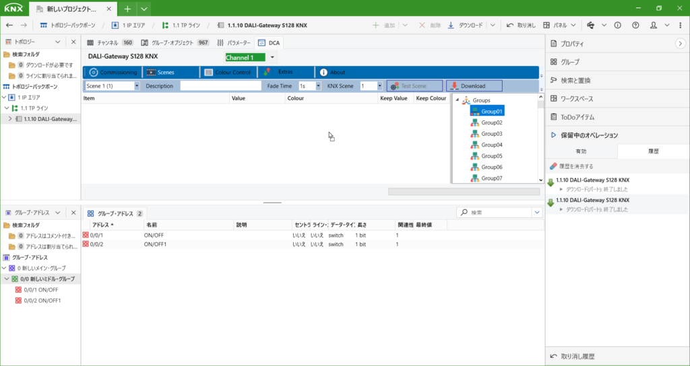
Task: Open the Colour Control section
Action: (227, 72)
